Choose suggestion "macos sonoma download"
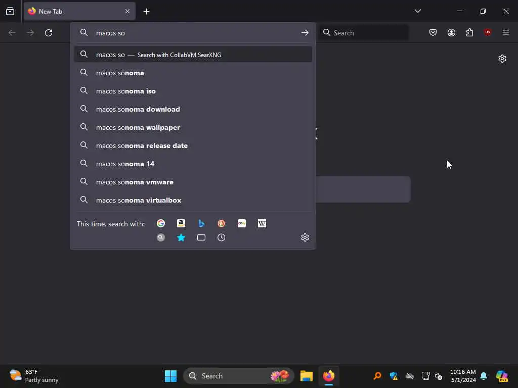The image size is (518, 388). coord(193,109)
